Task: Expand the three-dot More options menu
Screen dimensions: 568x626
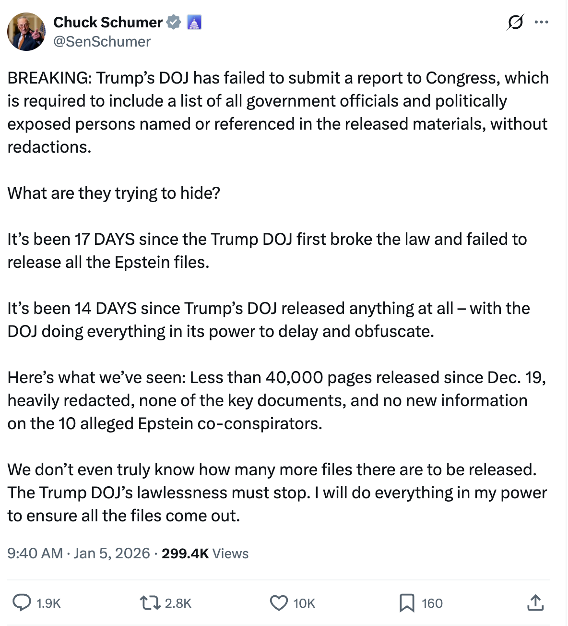Action: [541, 22]
